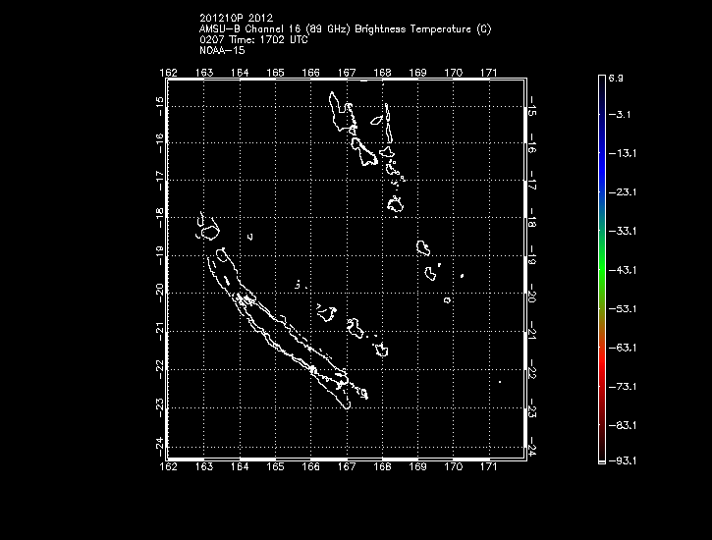Click the -83.1 color scale label
The width and height of the screenshot is (712, 540).
click(623, 425)
